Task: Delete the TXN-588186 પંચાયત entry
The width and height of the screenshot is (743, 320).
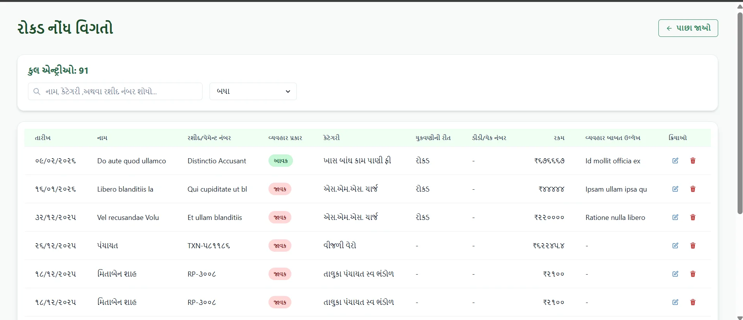Action: [693, 246]
